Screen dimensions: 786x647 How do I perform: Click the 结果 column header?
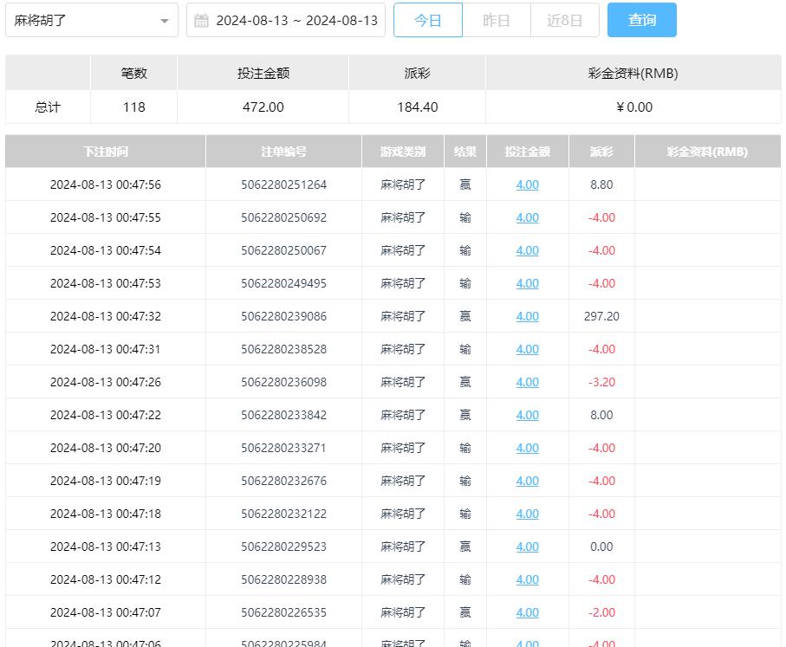pyautogui.click(x=465, y=152)
